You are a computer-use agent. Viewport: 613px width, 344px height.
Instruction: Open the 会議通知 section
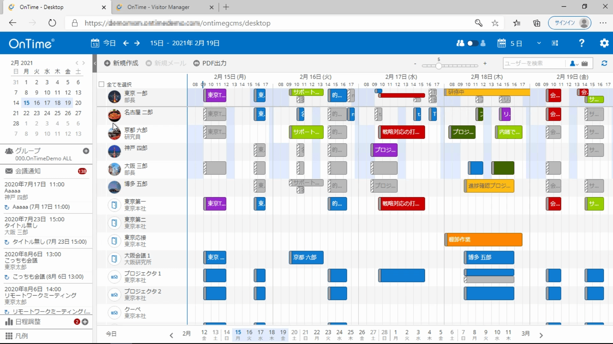pyautogui.click(x=28, y=171)
